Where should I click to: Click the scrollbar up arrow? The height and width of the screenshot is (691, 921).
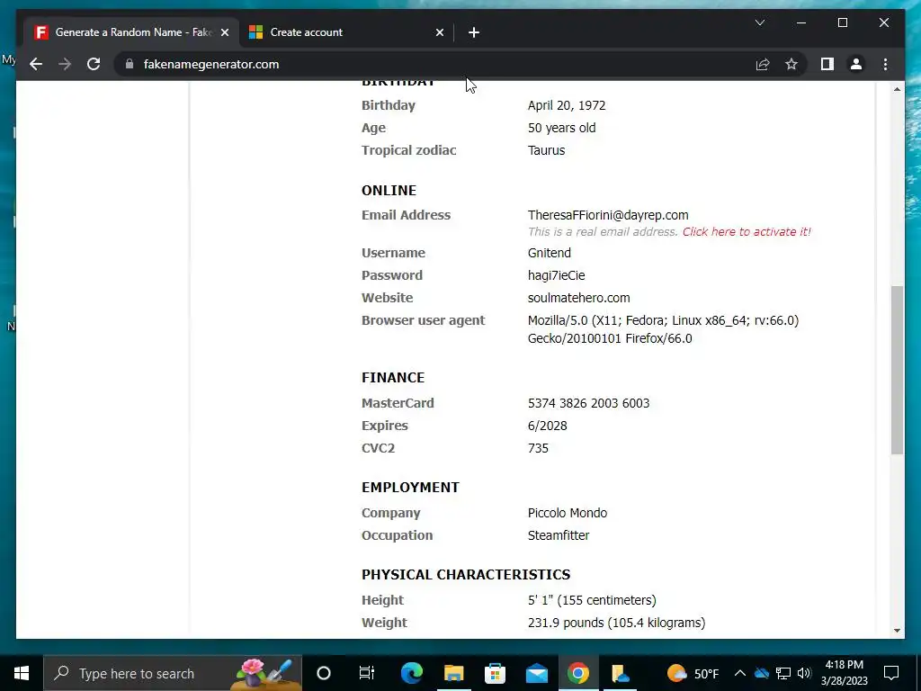pos(897,89)
